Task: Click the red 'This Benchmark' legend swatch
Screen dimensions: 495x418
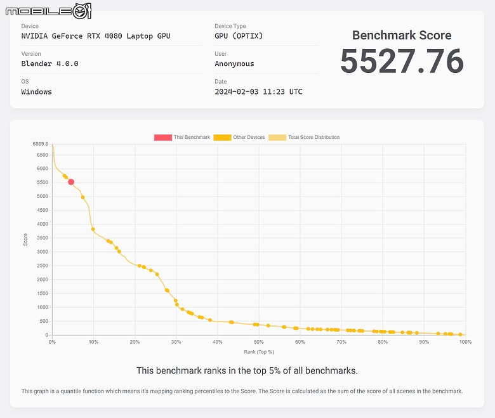Action: pyautogui.click(x=163, y=137)
